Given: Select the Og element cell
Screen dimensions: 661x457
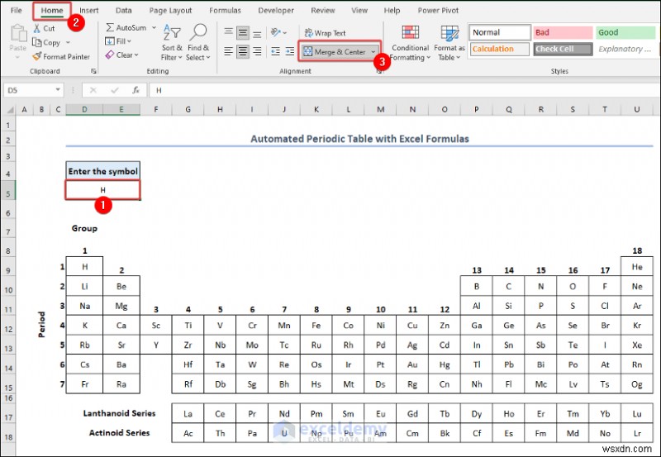Looking at the screenshot, I should click(637, 384).
